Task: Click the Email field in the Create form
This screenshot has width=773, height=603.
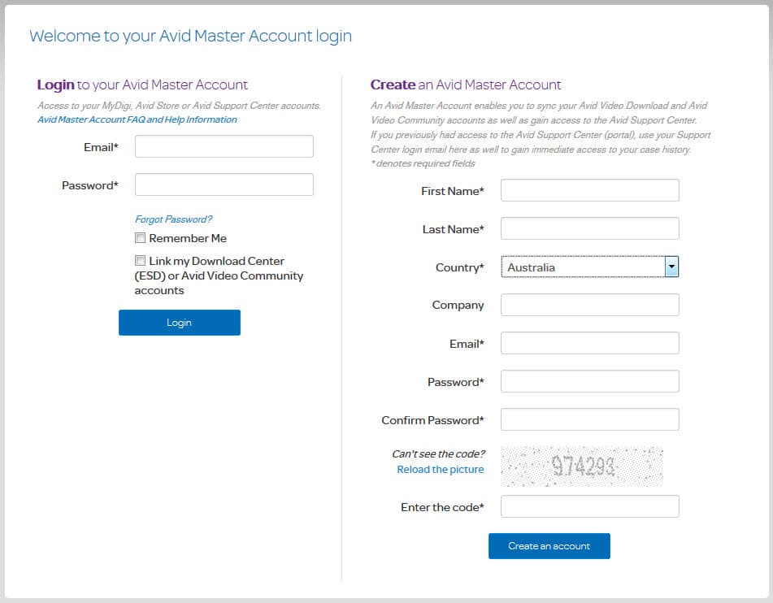Action: point(589,343)
